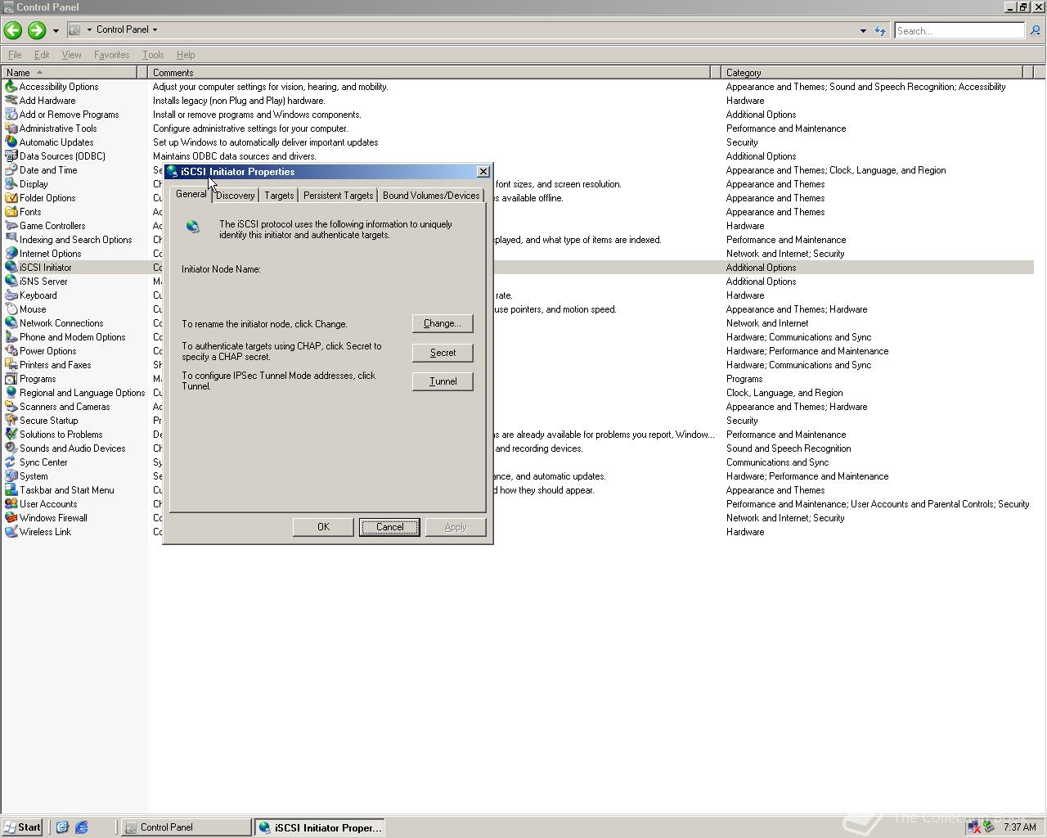This screenshot has height=838, width=1047.
Task: Click the refresh arrows icon
Action: (x=880, y=30)
